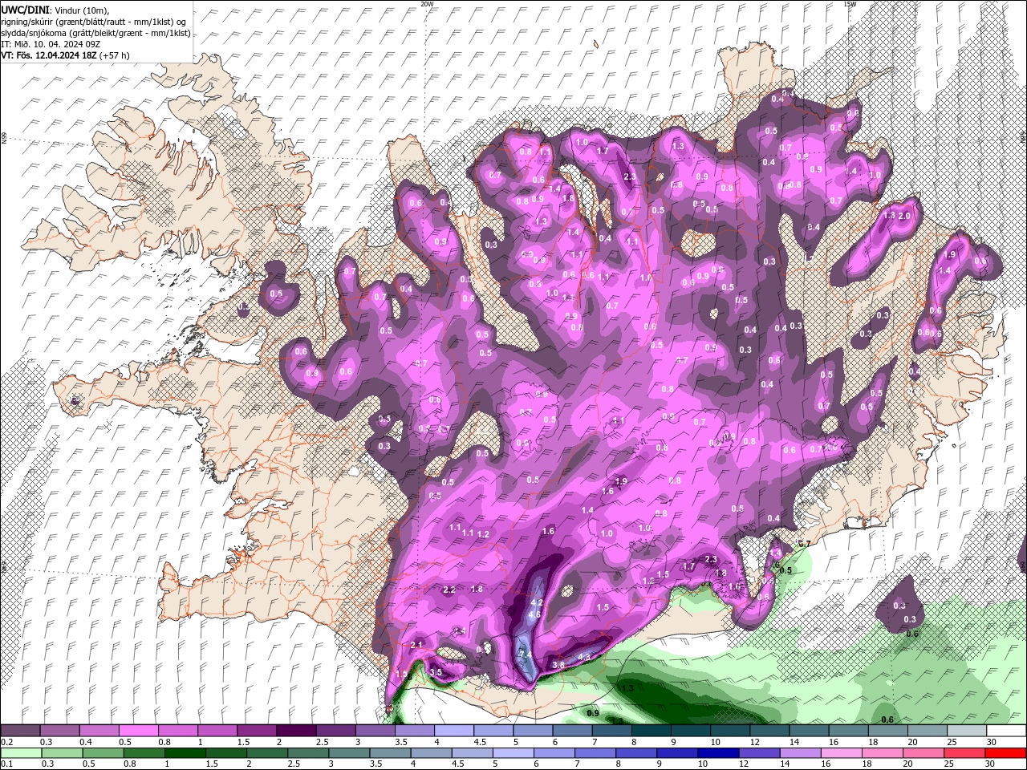Select the 0.5 bright pink top-row swatch
1027x770 pixels.
click(x=138, y=731)
